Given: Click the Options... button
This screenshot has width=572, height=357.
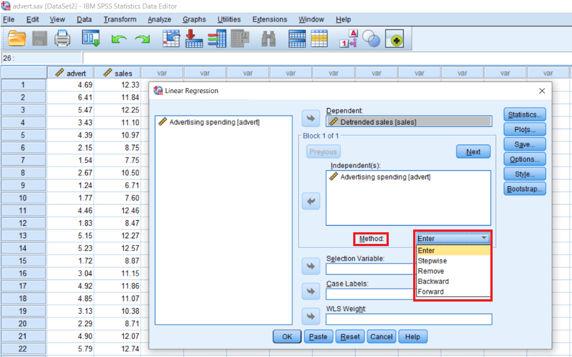Looking at the screenshot, I should [525, 159].
